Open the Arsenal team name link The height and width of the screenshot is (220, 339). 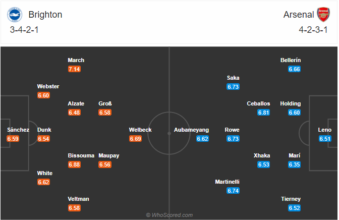pyautogui.click(x=298, y=15)
